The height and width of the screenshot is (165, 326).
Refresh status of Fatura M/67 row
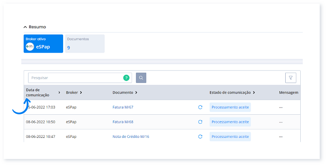[x=200, y=107]
